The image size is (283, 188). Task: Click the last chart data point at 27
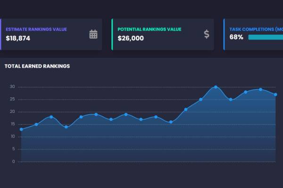tap(275, 94)
